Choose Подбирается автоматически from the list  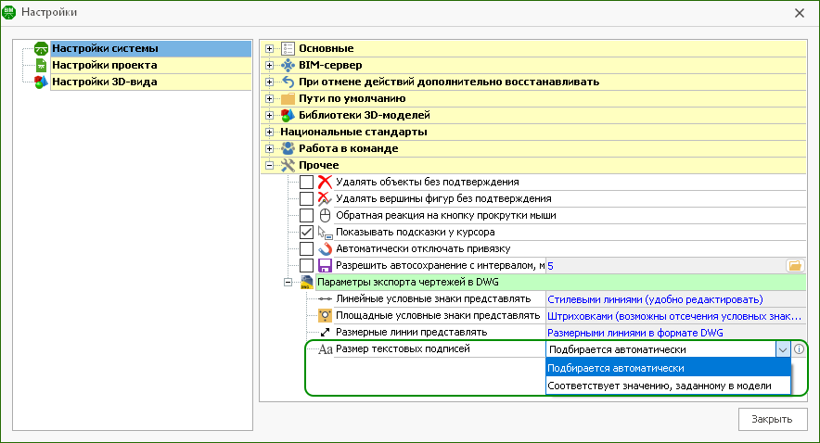668,368
